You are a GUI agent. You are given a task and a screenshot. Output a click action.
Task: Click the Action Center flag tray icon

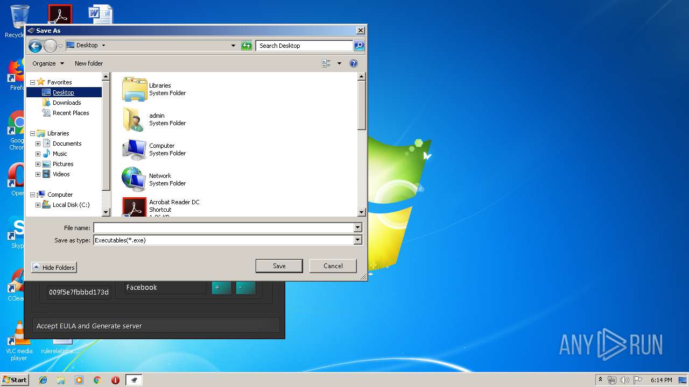pos(637,380)
